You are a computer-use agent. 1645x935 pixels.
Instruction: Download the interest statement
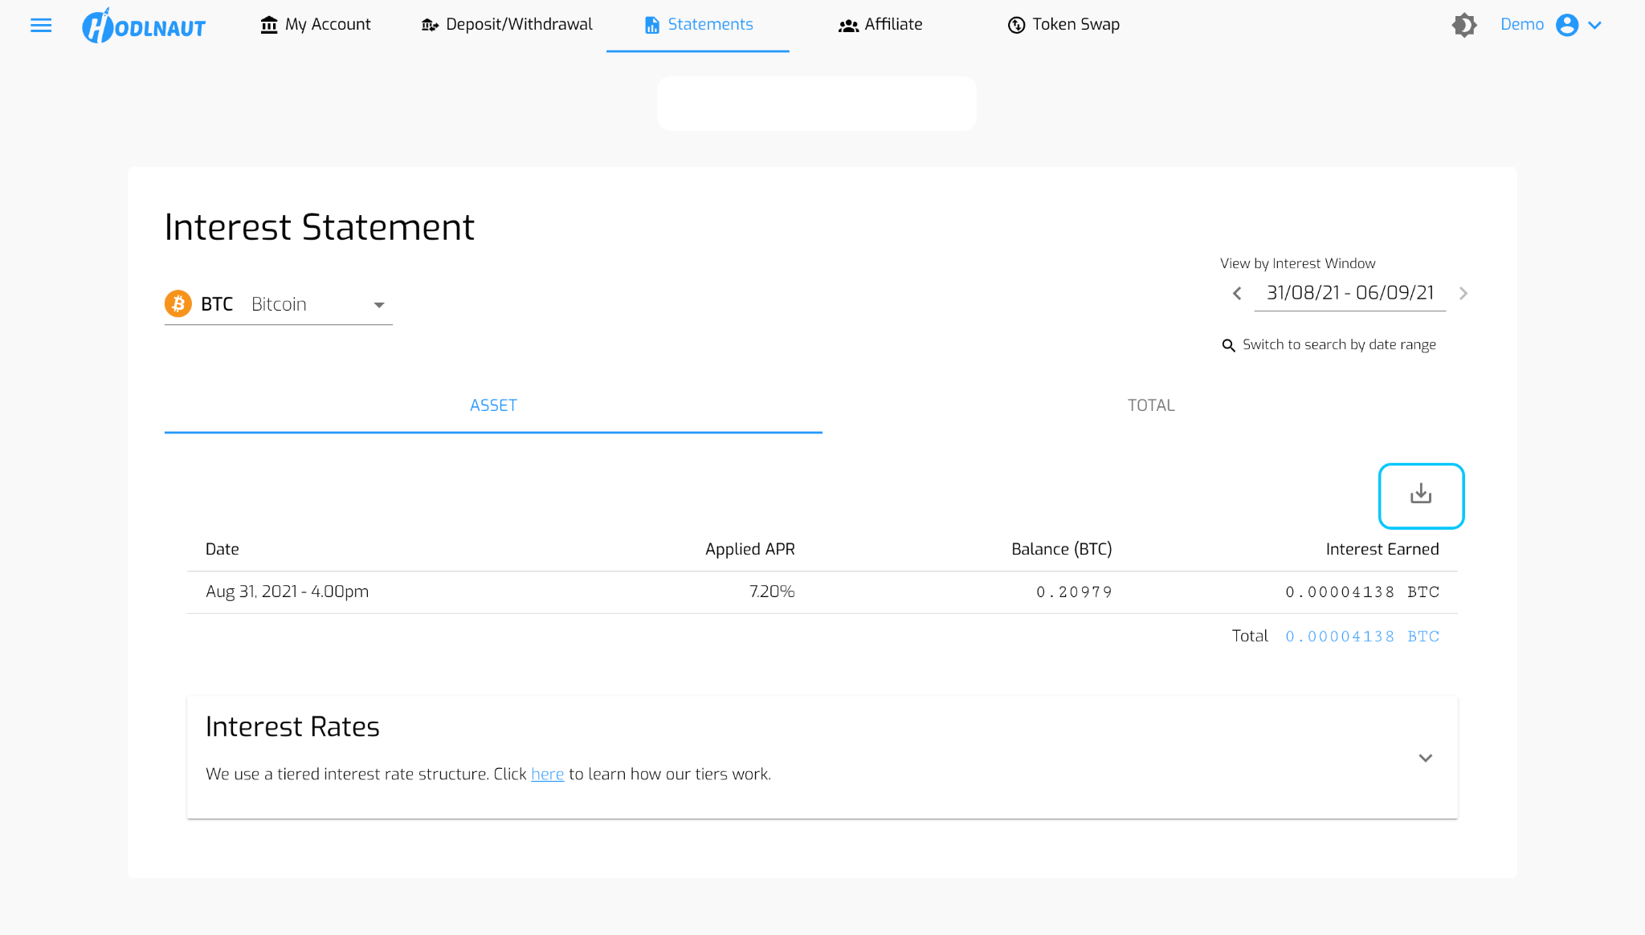click(1421, 495)
